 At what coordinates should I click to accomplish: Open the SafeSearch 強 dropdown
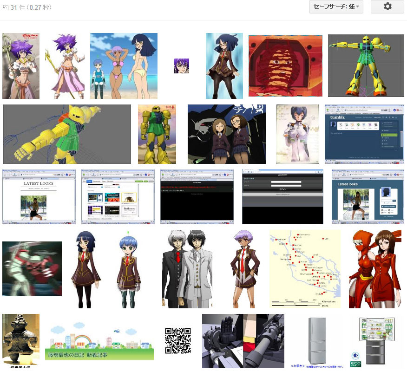[x=336, y=7]
